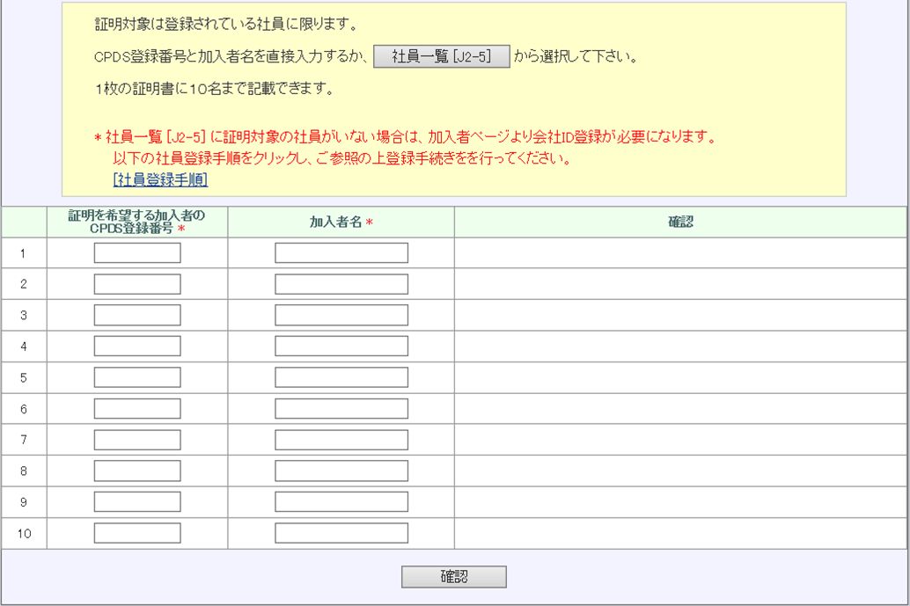Image resolution: width=910 pixels, height=606 pixels.
Task: Focus member name field in row 1
Action: tap(341, 252)
